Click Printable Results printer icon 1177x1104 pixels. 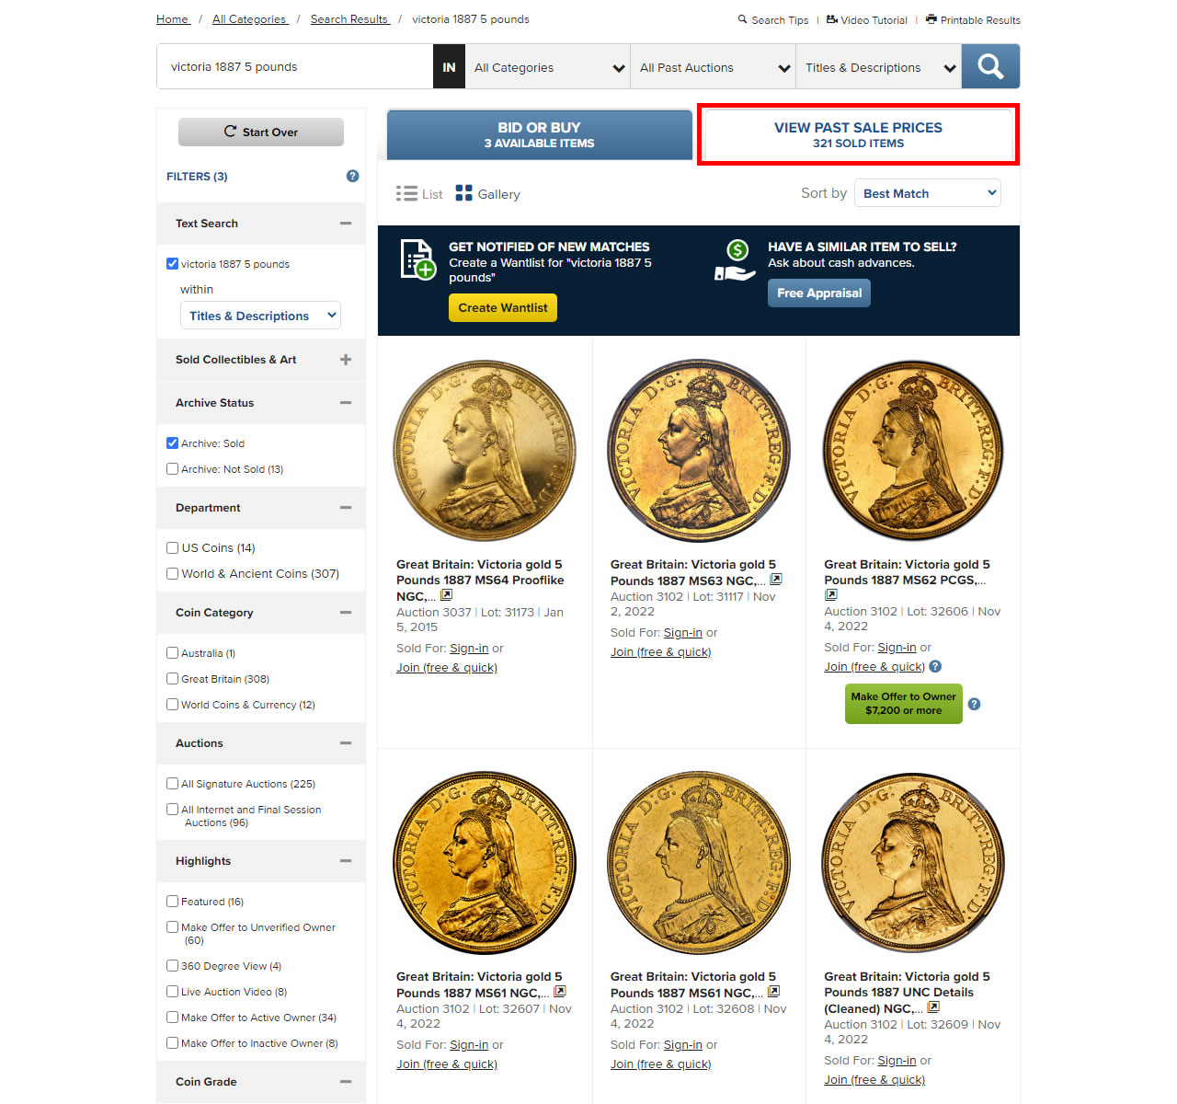(931, 19)
